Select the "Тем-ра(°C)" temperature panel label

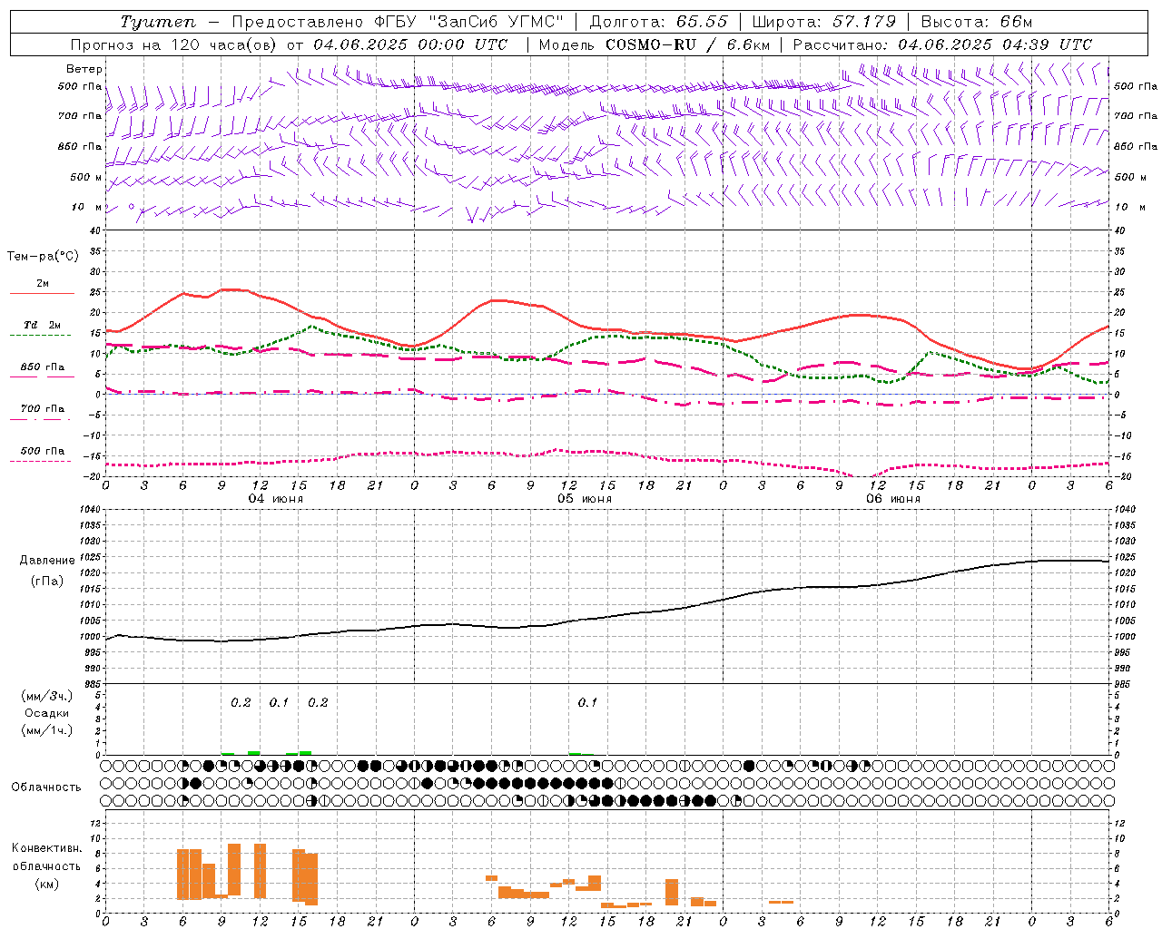[x=43, y=257]
